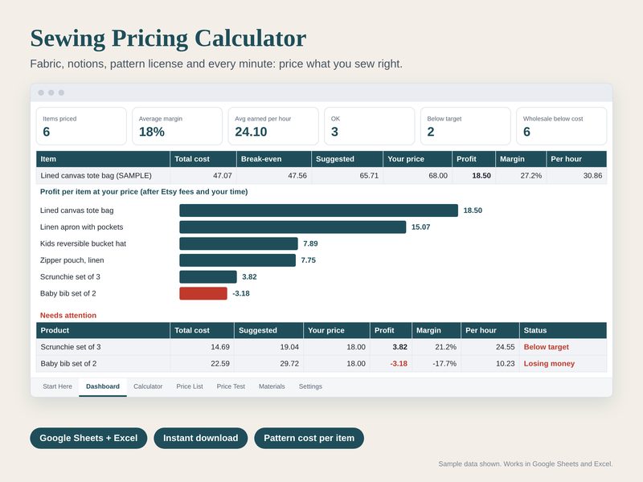Screen dimensions: 643x482
Task: Select the 47.56 break-even cell
Action: click(273, 175)
